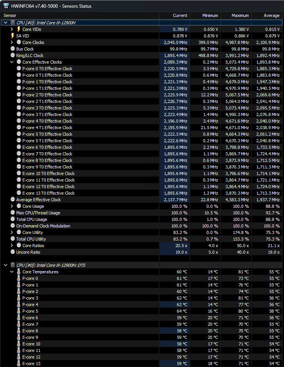Expand the Core VIDs row
The width and height of the screenshot is (284, 367).
pos(12,29)
